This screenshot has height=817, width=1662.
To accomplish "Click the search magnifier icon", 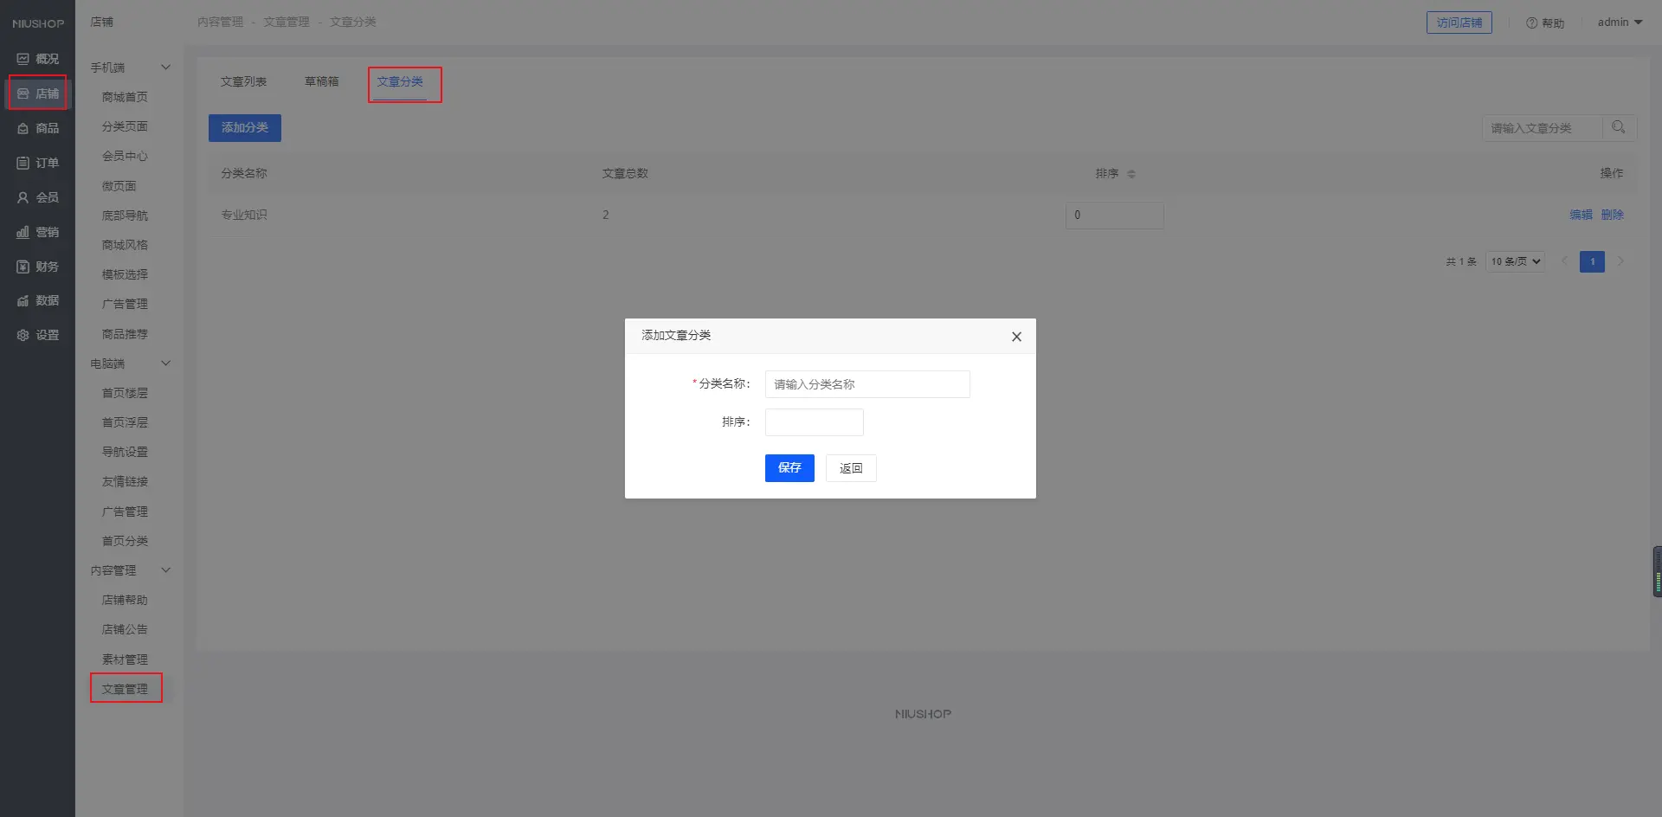I will (1618, 127).
